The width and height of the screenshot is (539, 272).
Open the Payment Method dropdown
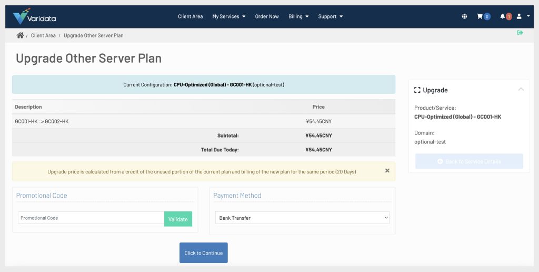(302, 218)
